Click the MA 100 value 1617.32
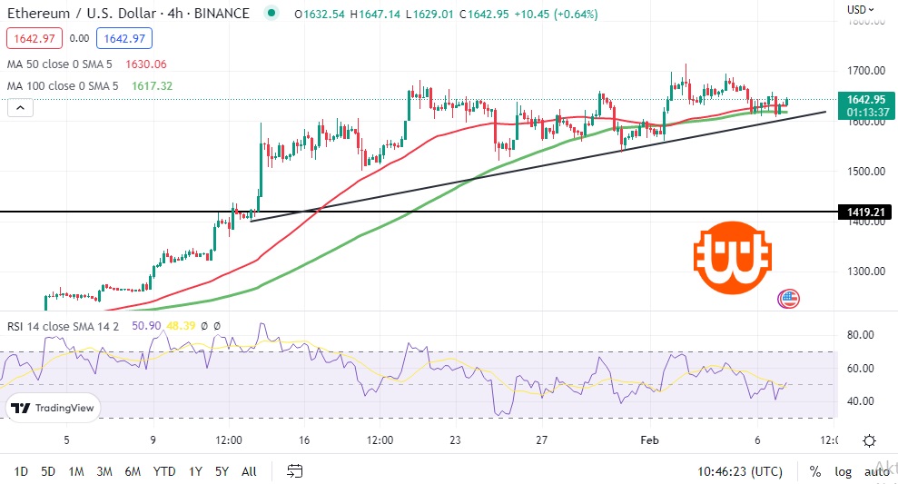Image resolution: width=898 pixels, height=484 pixels. tap(152, 86)
